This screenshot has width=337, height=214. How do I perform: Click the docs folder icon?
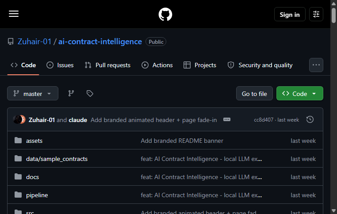(18, 176)
